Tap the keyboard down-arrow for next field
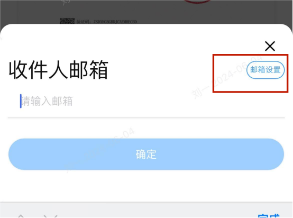The image size is (293, 218). click(x=50, y=216)
